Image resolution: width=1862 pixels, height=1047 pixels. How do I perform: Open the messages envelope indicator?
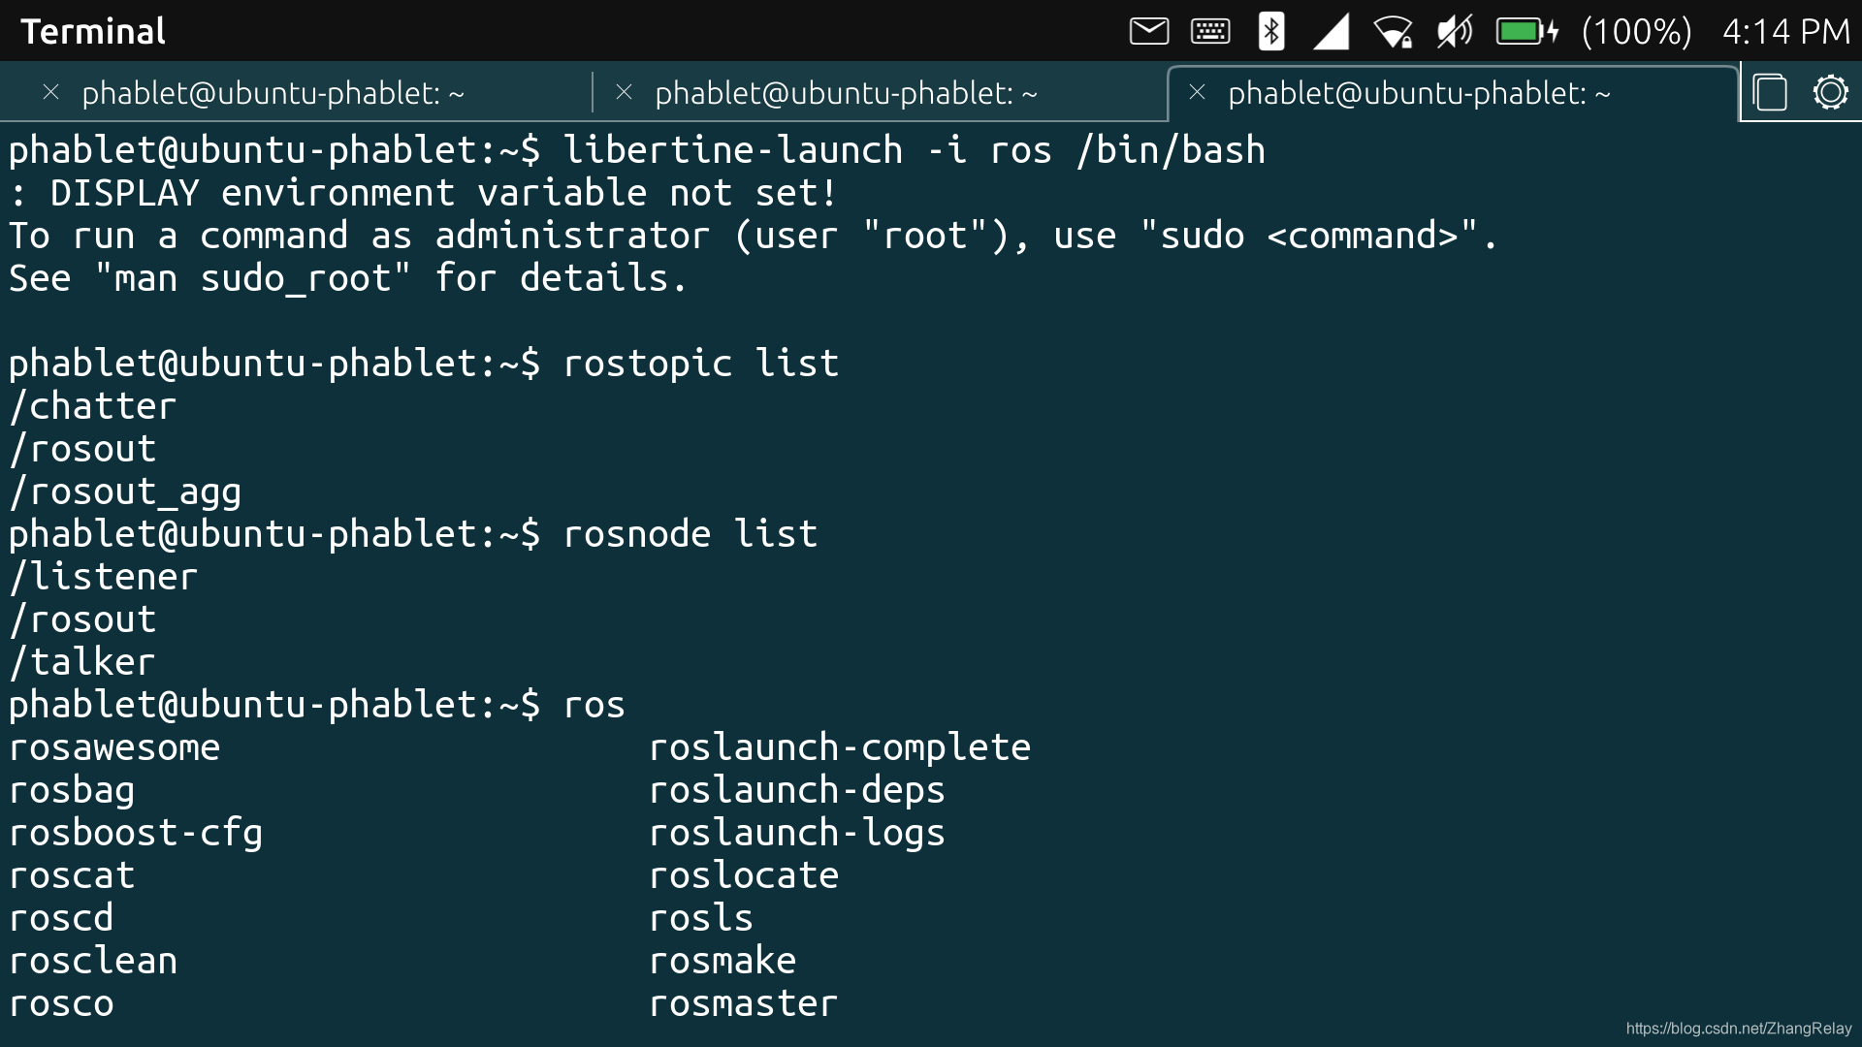[x=1149, y=31]
